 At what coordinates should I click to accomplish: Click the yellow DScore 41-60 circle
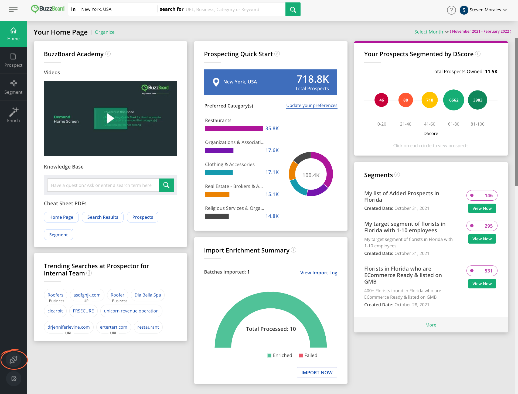click(430, 100)
